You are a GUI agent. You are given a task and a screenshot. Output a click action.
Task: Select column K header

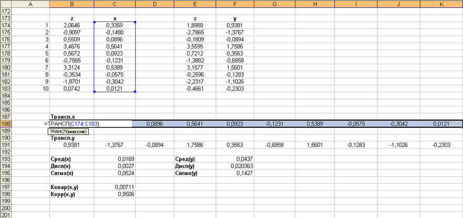(x=441, y=4)
